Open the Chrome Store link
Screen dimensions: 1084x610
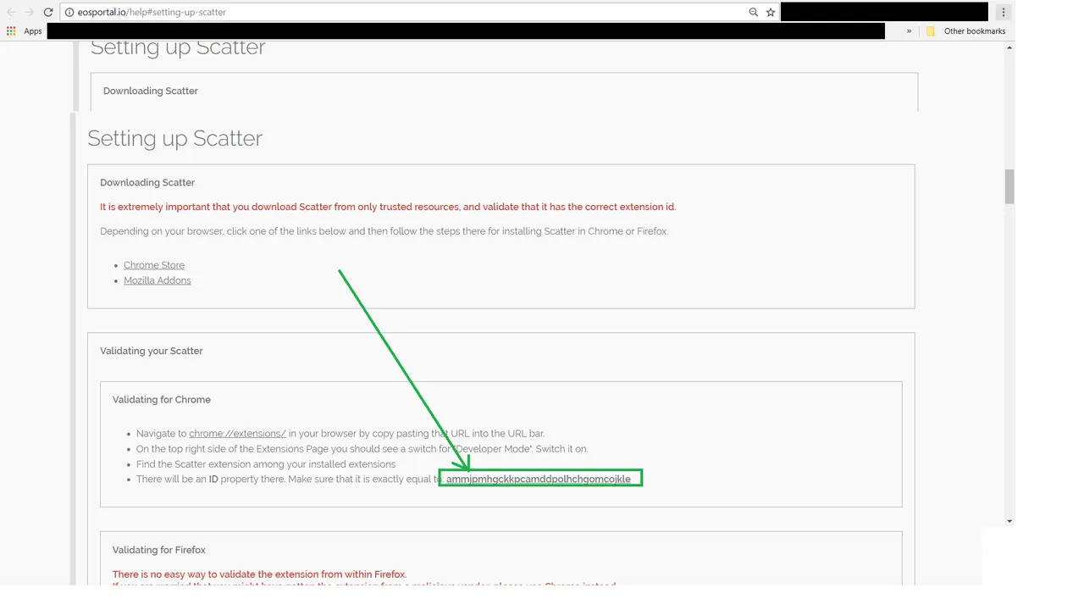(x=154, y=265)
